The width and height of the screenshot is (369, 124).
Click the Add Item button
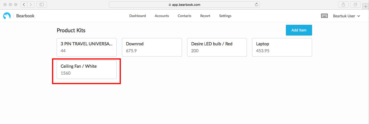tap(299, 30)
